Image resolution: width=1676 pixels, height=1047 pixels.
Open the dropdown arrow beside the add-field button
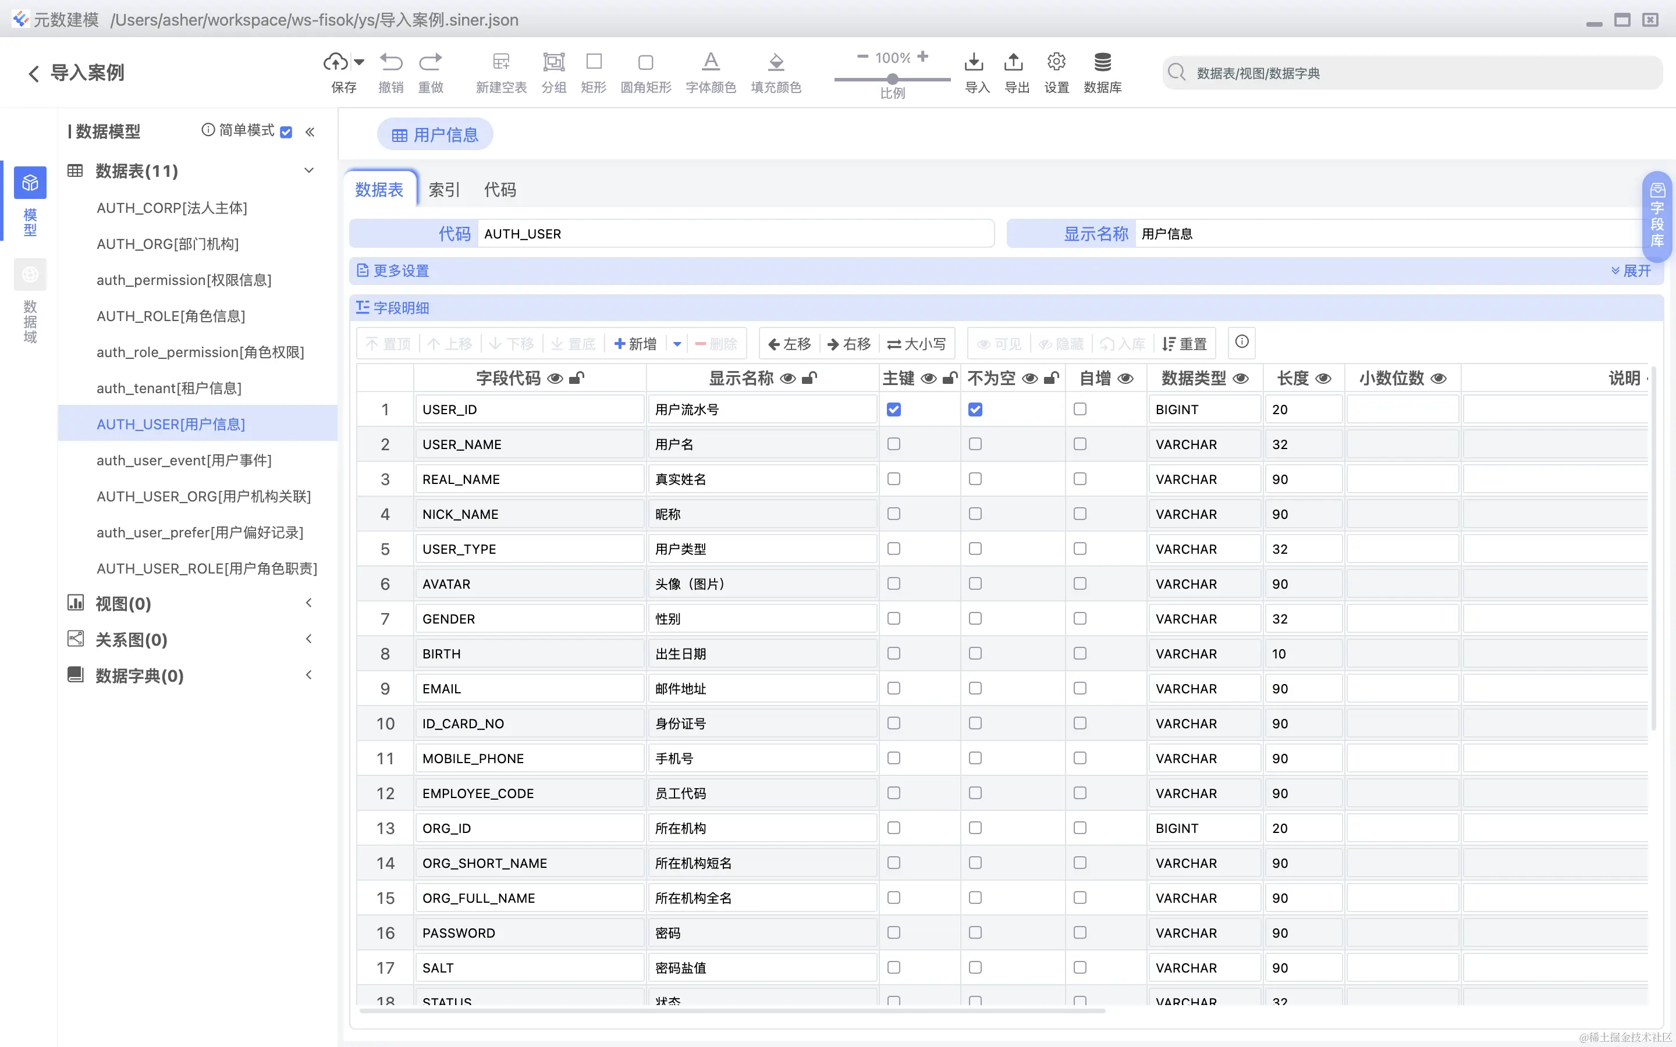click(677, 343)
